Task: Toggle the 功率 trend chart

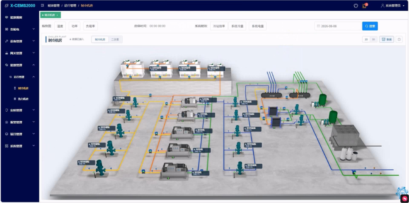Action: click(75, 26)
